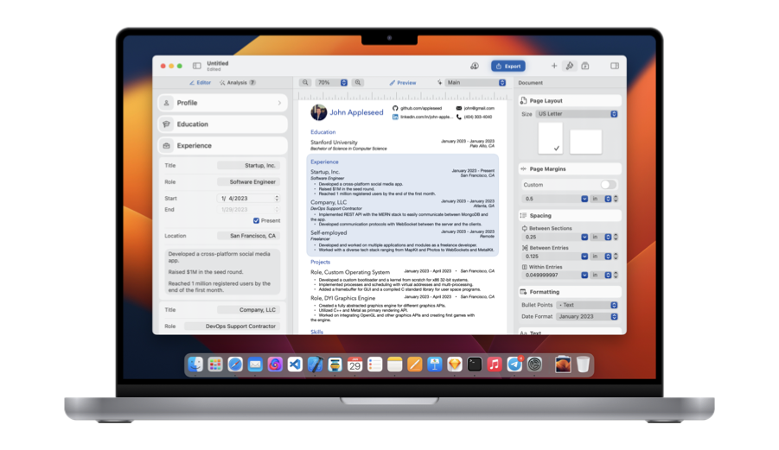The height and width of the screenshot is (450, 779).
Task: Toggle the left sidebar panel icon
Action: click(x=197, y=66)
